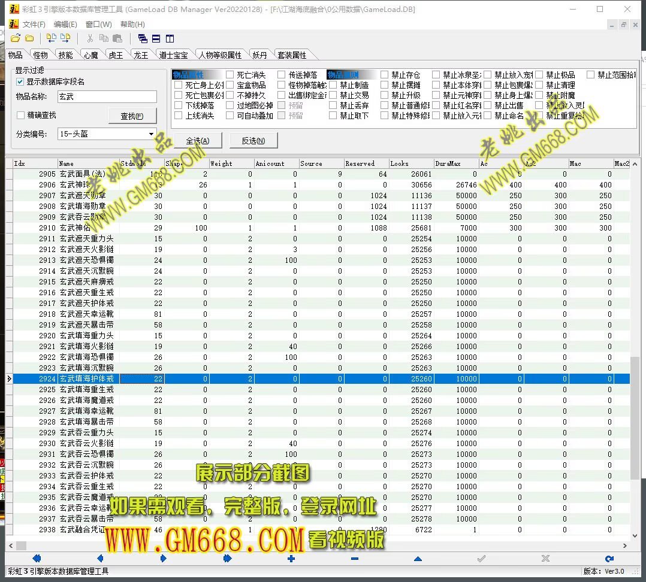Click the plus icon to insert record
The width and height of the screenshot is (646, 582).
tap(291, 559)
